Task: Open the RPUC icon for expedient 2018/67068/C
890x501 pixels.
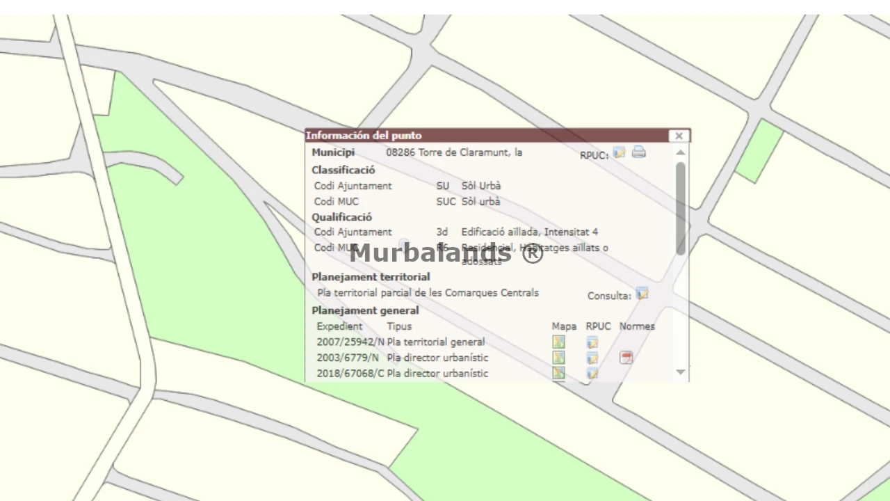Action: (x=592, y=374)
